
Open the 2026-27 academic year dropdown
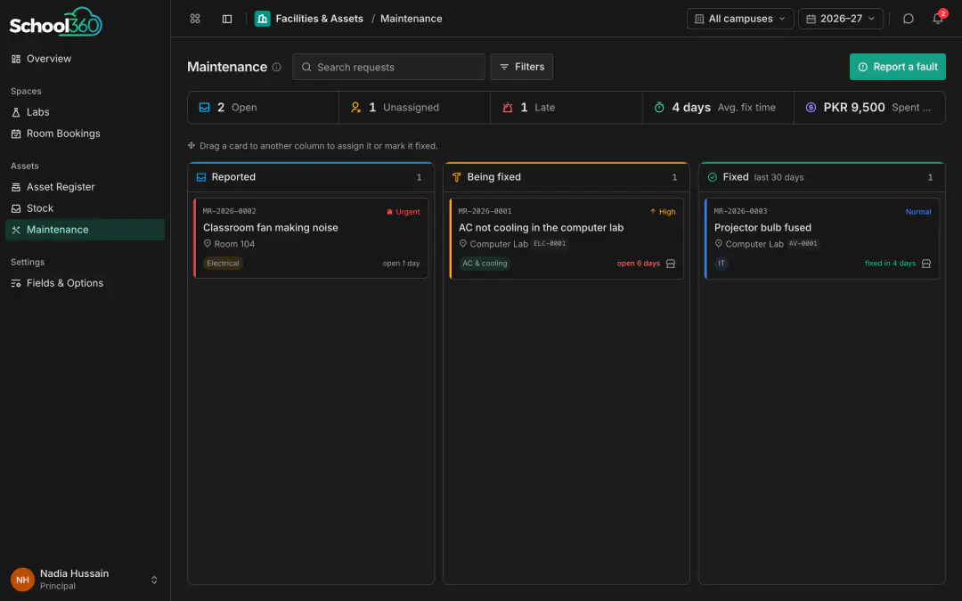(841, 19)
